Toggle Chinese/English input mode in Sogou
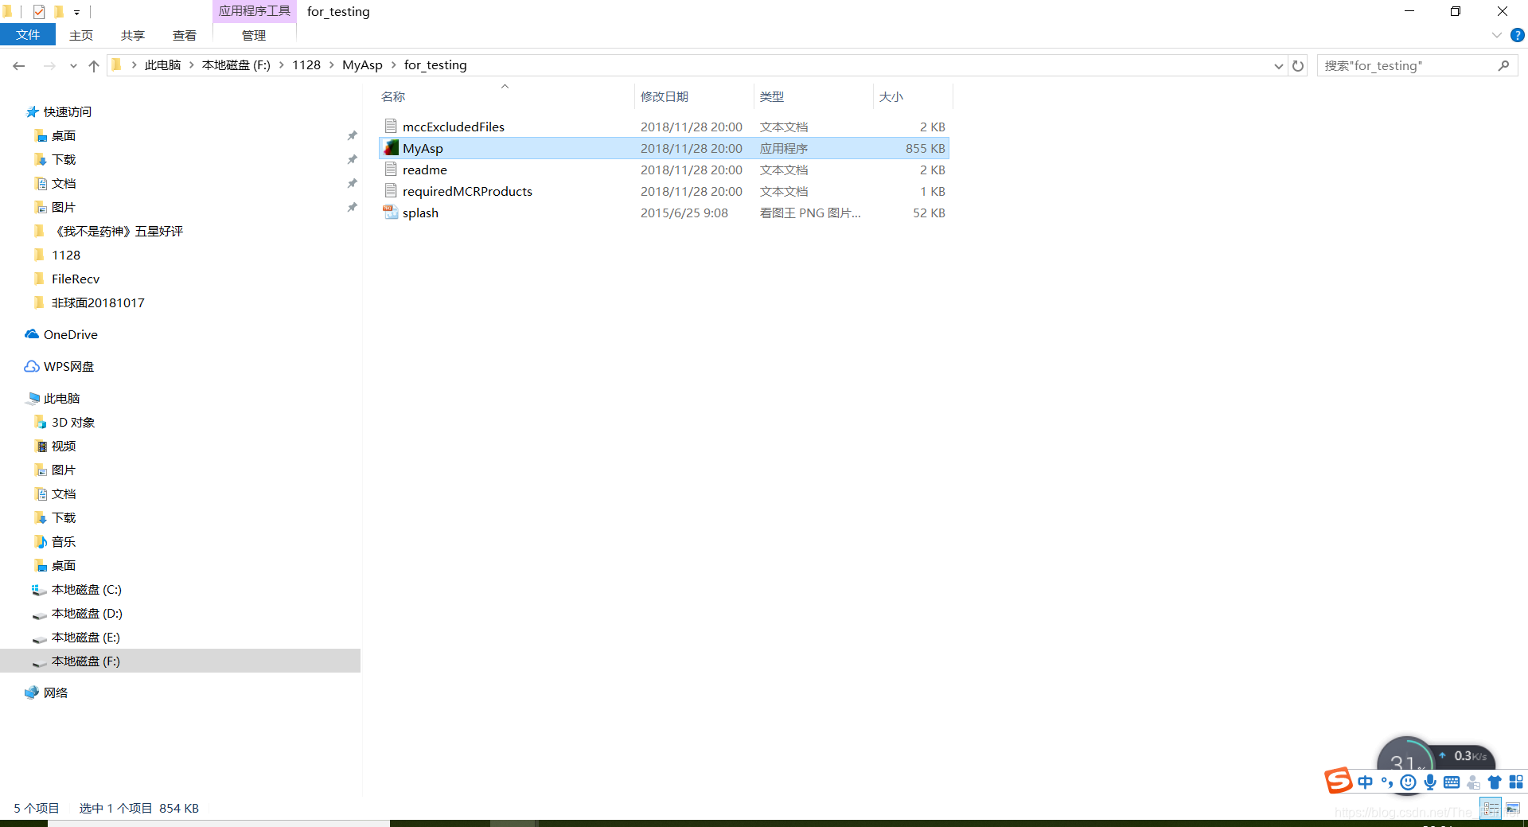This screenshot has height=827, width=1528. 1365,782
